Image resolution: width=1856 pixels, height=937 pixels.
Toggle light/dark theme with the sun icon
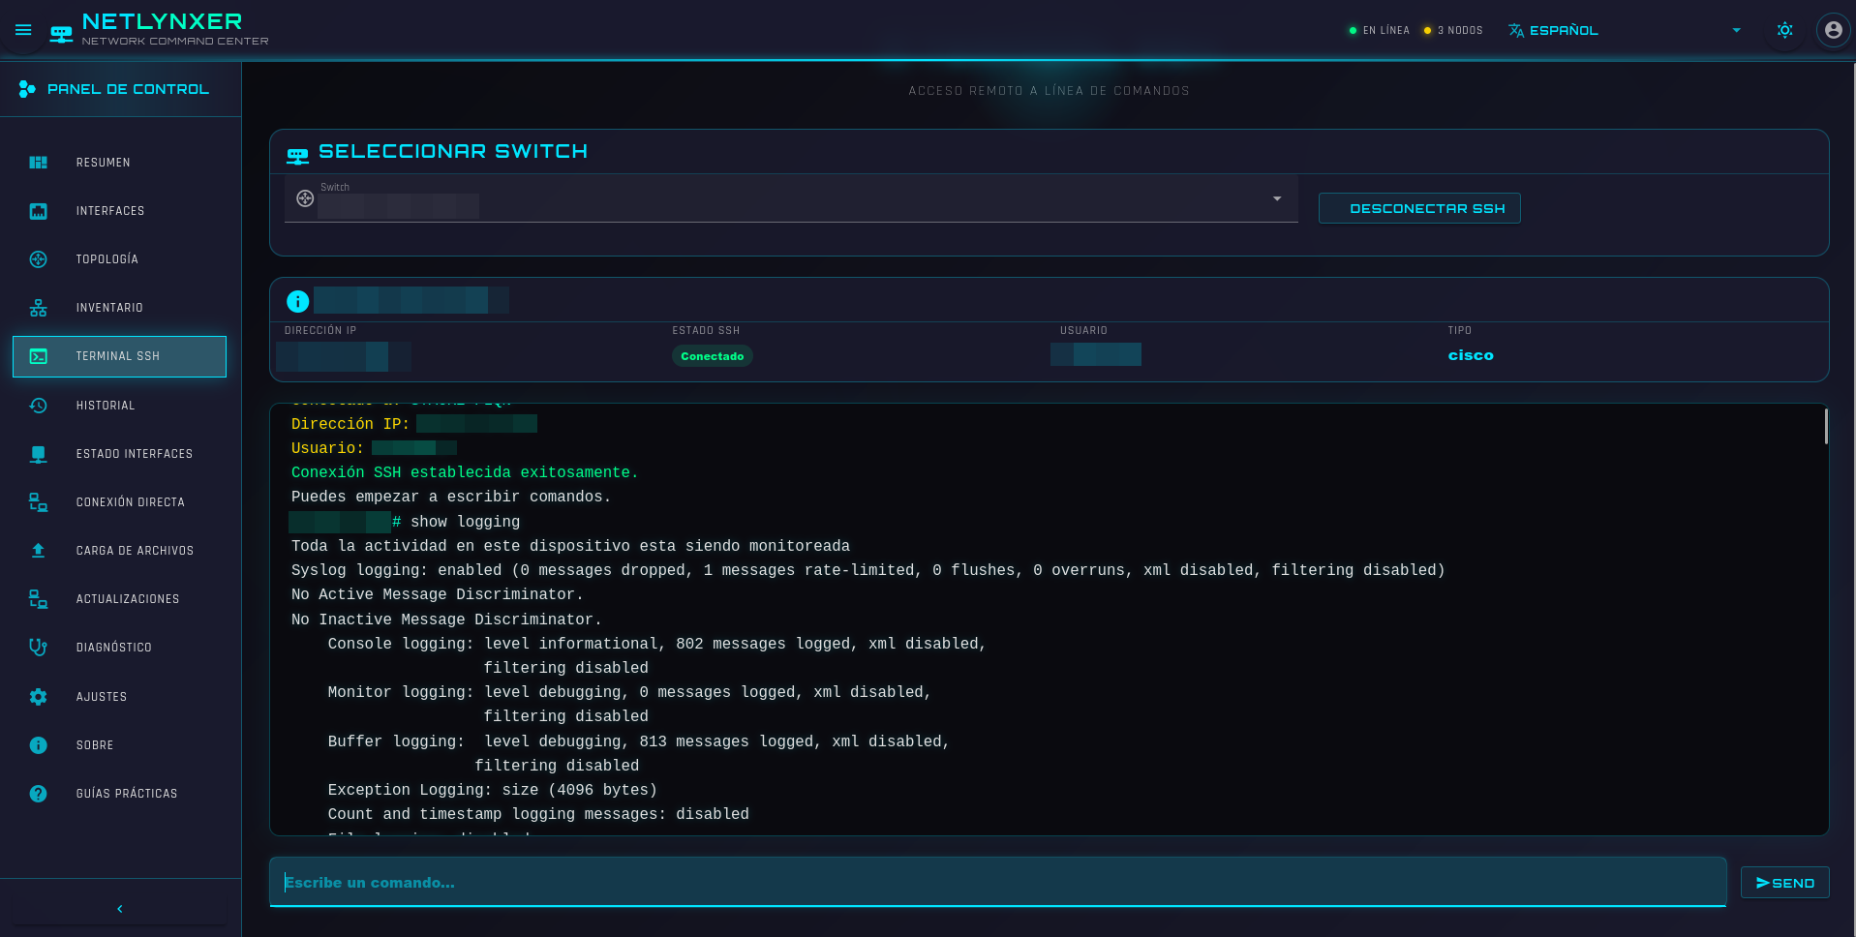point(1784,30)
